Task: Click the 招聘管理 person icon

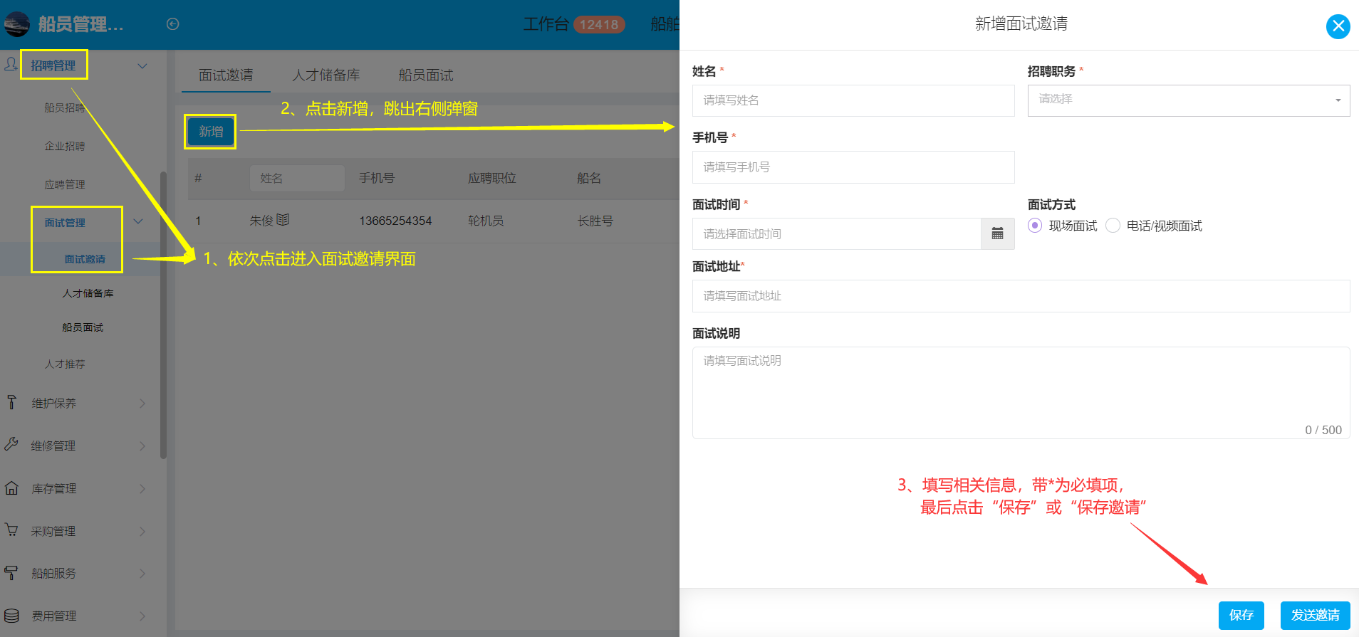Action: pos(11,65)
